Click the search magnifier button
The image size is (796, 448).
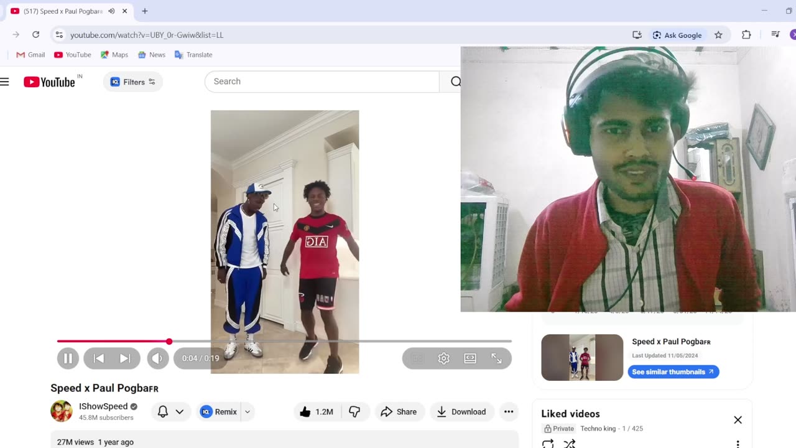[456, 82]
